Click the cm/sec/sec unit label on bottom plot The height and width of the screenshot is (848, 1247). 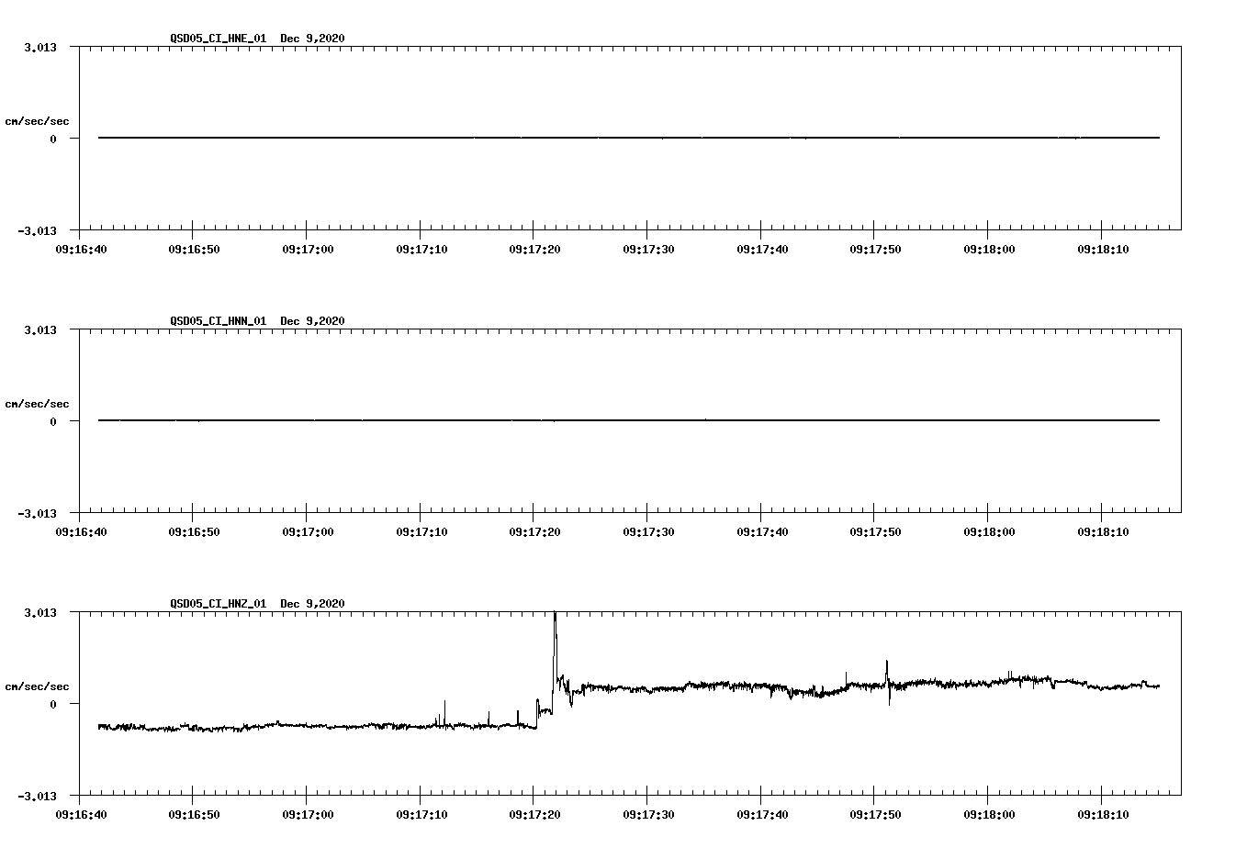[39, 685]
